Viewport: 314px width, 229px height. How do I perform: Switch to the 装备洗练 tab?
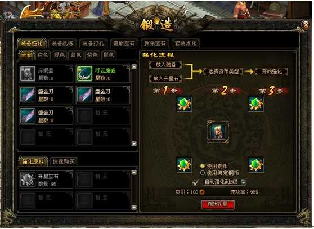(x=62, y=43)
